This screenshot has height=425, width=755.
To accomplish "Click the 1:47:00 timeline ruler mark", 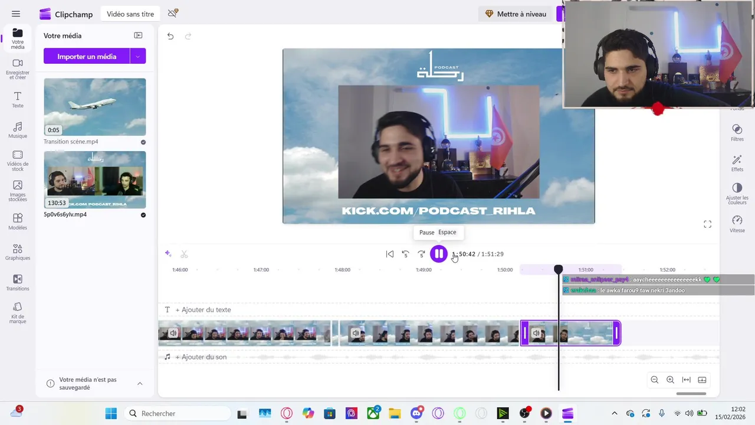I will click(261, 270).
